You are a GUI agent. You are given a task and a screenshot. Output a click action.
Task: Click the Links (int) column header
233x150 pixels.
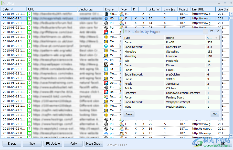click(154, 9)
